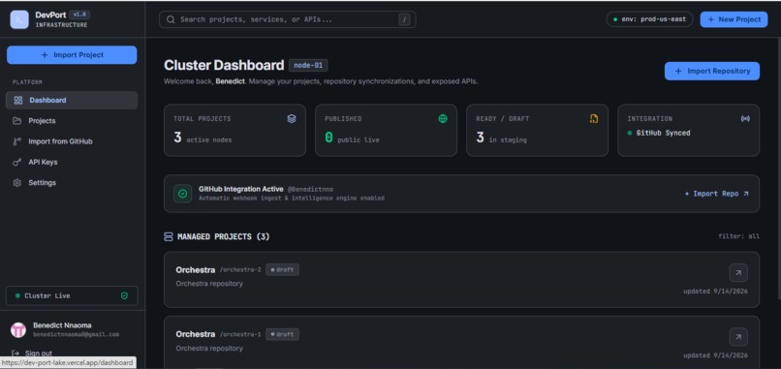Click the draft badge on orchestra-2
The width and height of the screenshot is (781, 369).
point(282,270)
